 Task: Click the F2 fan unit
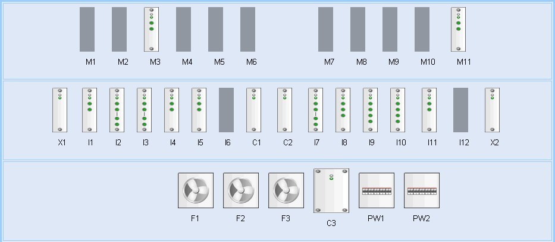click(241, 190)
